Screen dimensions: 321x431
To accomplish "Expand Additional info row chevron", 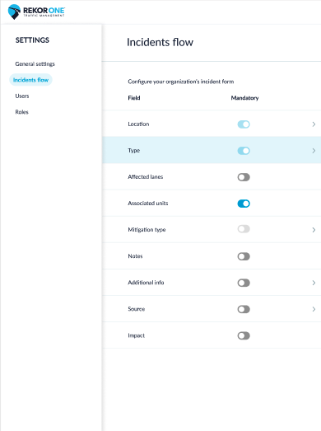I will click(314, 283).
